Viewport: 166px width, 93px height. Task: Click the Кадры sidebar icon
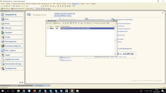coord(3,55)
